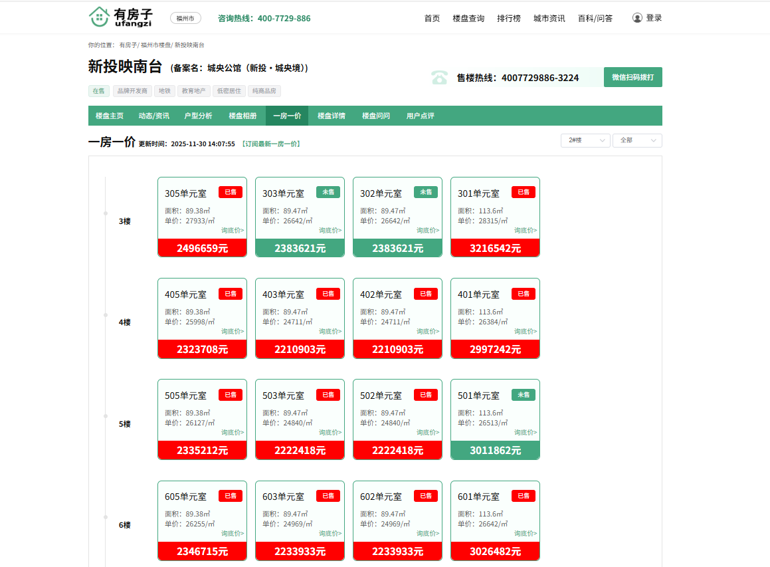Viewport: 770px width, 567px height.
Task: Open the 福州市 city selector
Action: (185, 19)
